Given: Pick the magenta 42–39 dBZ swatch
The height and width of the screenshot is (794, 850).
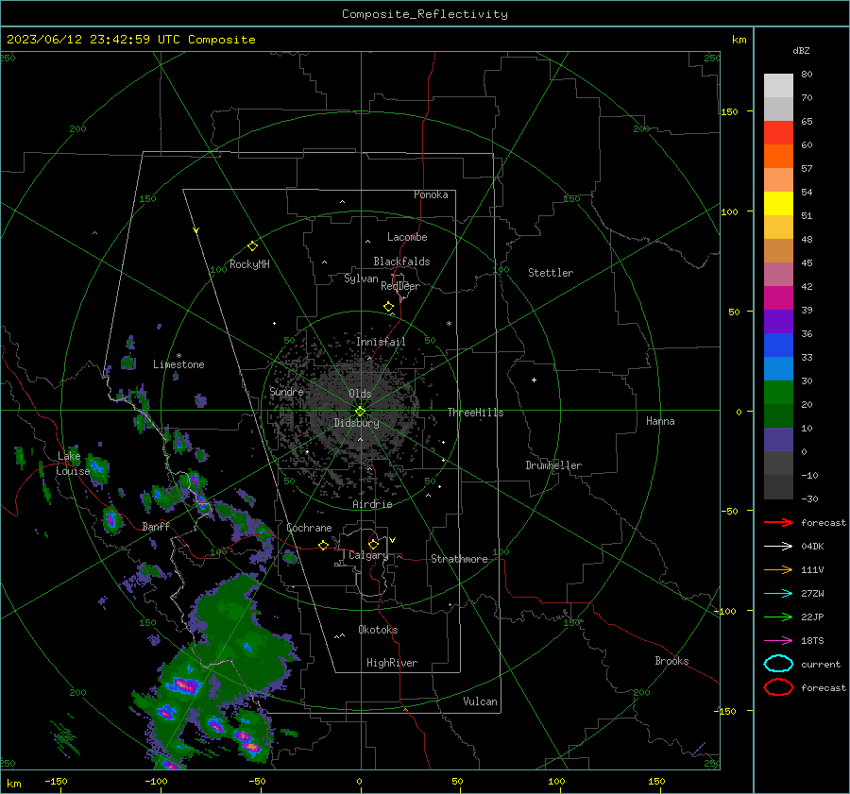Looking at the screenshot, I should (778, 298).
